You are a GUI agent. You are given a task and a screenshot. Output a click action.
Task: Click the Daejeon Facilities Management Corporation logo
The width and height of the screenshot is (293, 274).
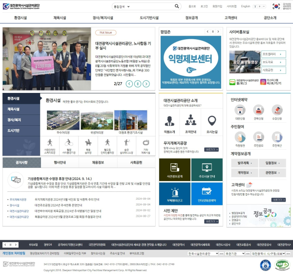[21, 6]
